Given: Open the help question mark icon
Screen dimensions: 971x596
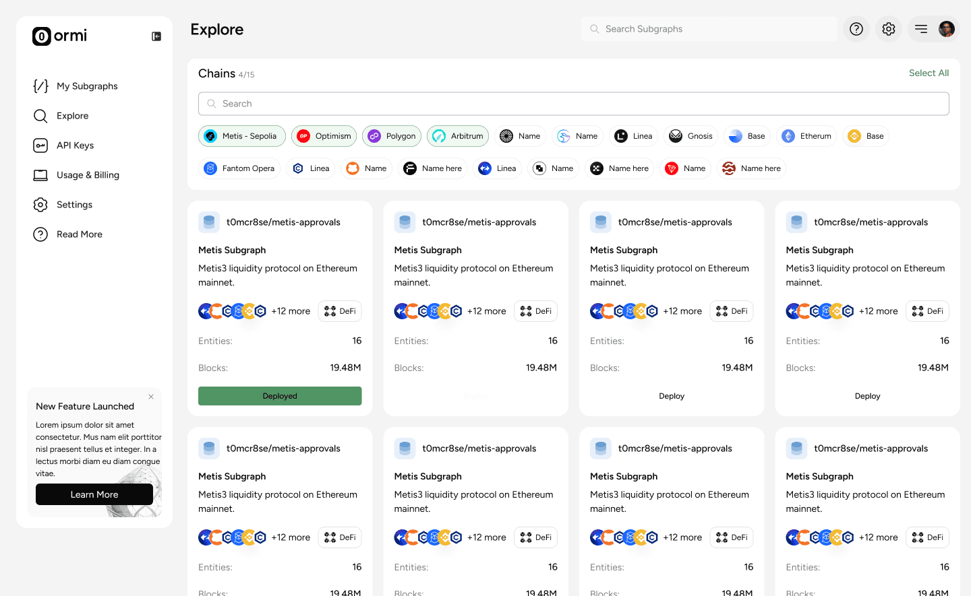Looking at the screenshot, I should click(x=856, y=29).
